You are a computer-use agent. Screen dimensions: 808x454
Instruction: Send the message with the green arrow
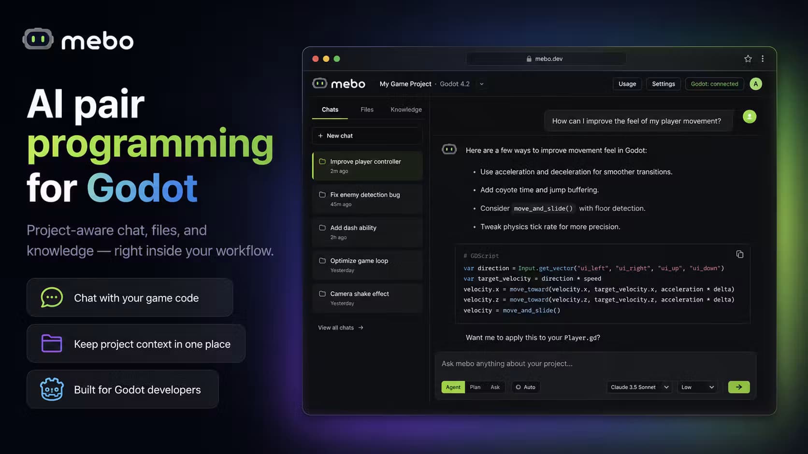click(739, 387)
